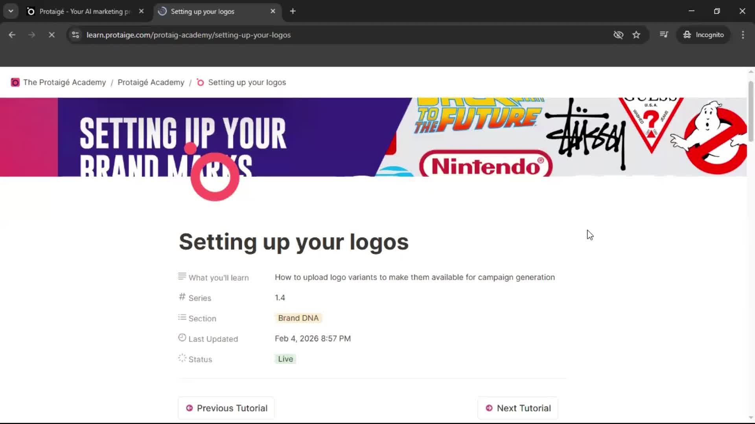
Task: Click the Incognito profile icon
Action: click(687, 35)
